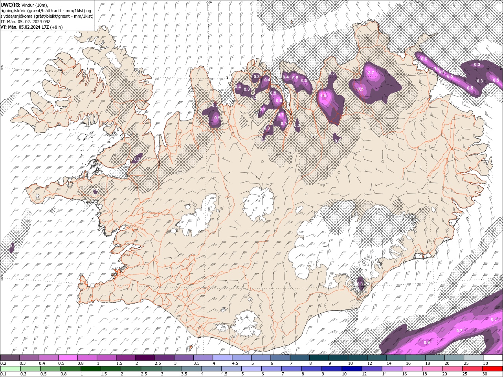Pick the palest green 0.1 swatch on rain scale
The height and width of the screenshot is (377, 503).
click(x=10, y=368)
